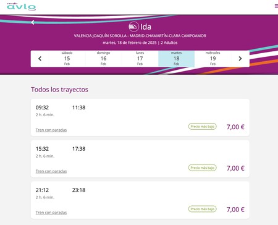Screen dimensions: 278x225
Task: Choose the 7,00 € price on the 15:32 train
Action: (x=235, y=168)
